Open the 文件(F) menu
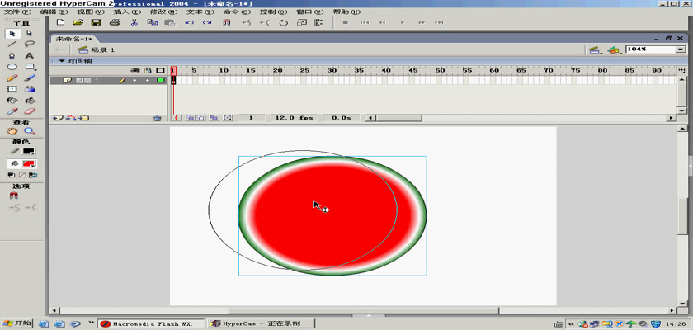693x330 pixels. point(17,12)
